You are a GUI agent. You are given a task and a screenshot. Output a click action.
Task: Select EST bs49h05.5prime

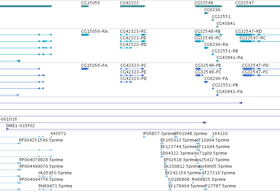(x=216, y=167)
